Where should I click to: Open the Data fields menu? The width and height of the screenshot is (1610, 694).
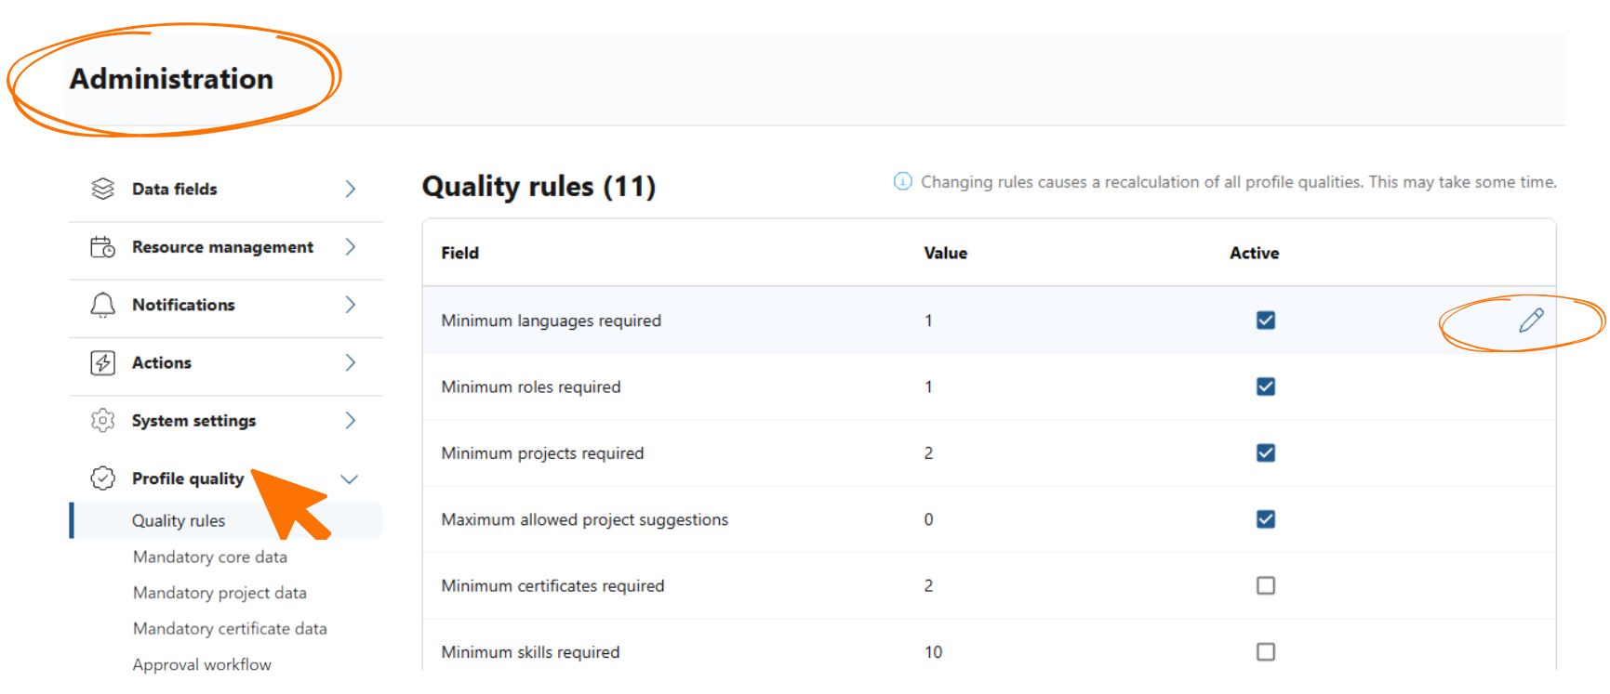pyautogui.click(x=226, y=190)
